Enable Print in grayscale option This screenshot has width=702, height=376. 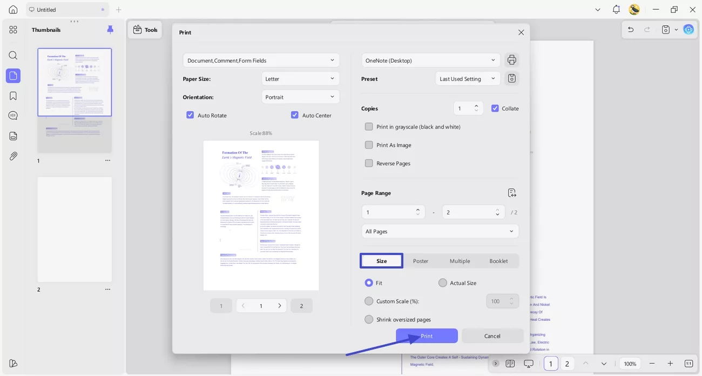point(369,126)
